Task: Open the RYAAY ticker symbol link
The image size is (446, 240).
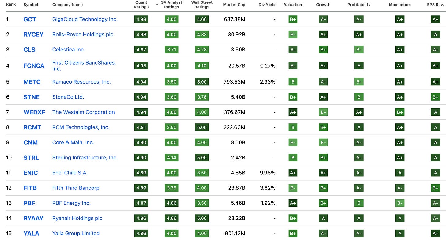Action: click(x=33, y=218)
